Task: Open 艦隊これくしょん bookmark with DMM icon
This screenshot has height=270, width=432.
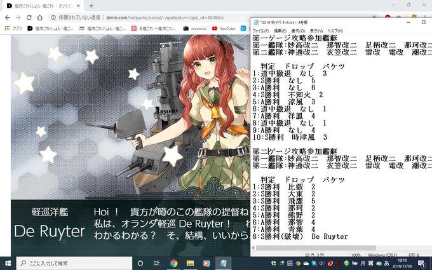Action: point(50,28)
